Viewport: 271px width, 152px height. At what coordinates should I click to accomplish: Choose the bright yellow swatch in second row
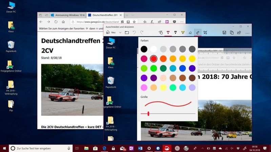[x=192, y=59]
